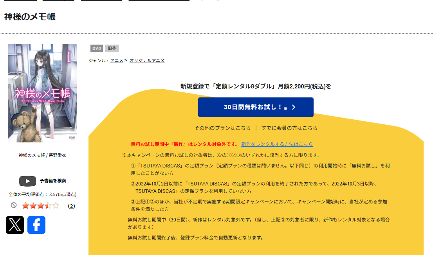Click red notice 無料お試し期間中『新作』はレンタル対象外です
This screenshot has width=433, height=268.
(184, 144)
